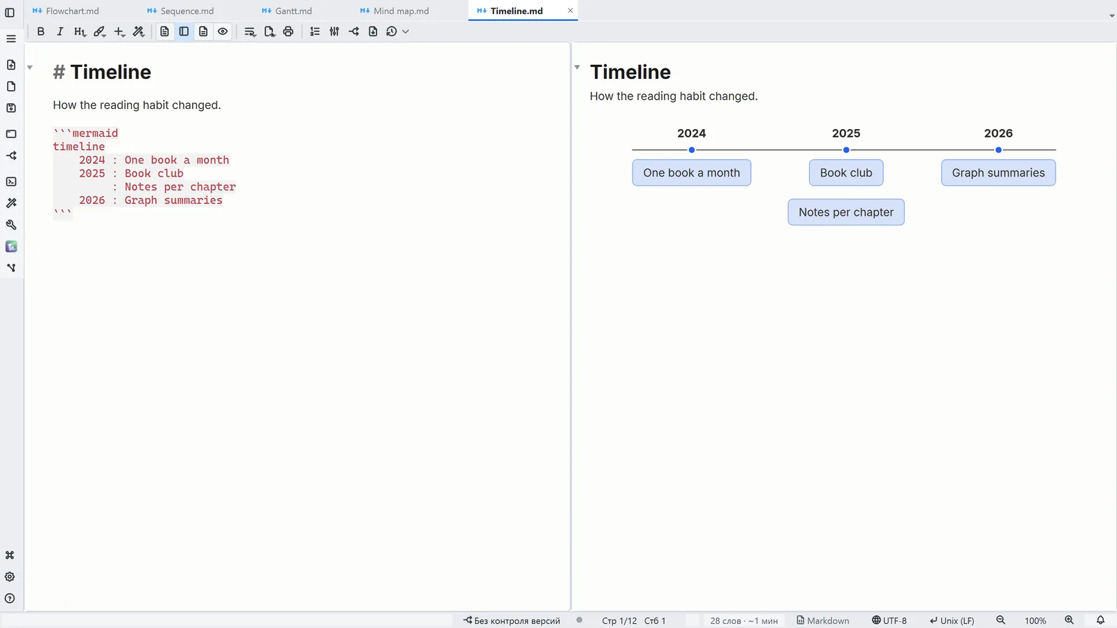The width and height of the screenshot is (1117, 628).
Task: Open the help question mark icon
Action: click(10, 599)
